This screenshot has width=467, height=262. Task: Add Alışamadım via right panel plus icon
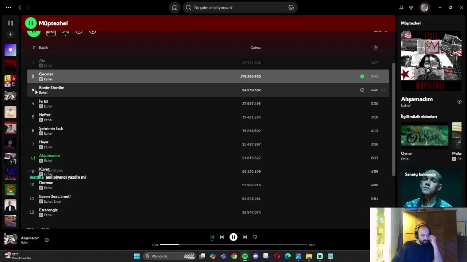coord(459,102)
